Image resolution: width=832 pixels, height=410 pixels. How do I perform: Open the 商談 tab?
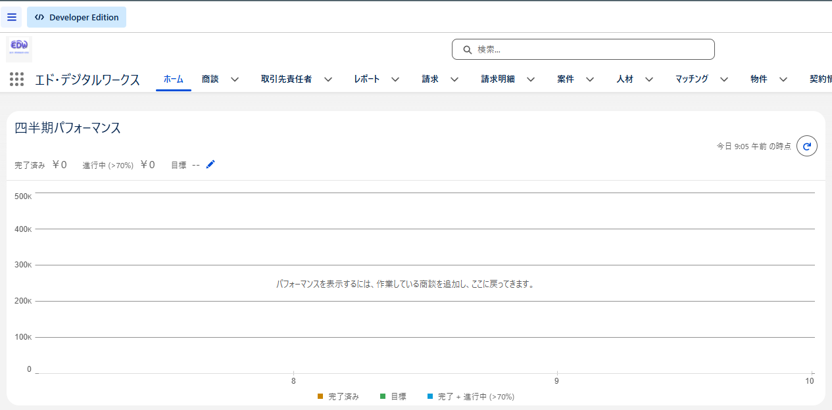coord(210,79)
